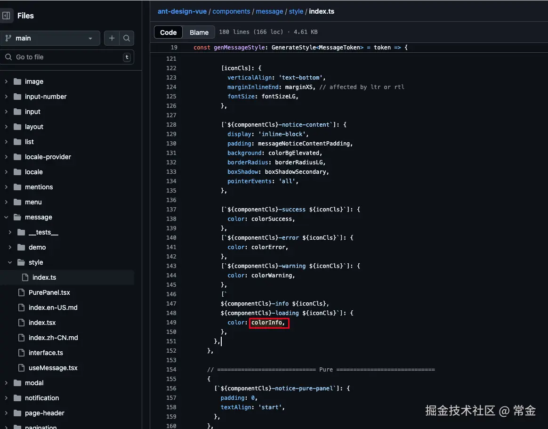Expand the modal folder chevron

6,383
